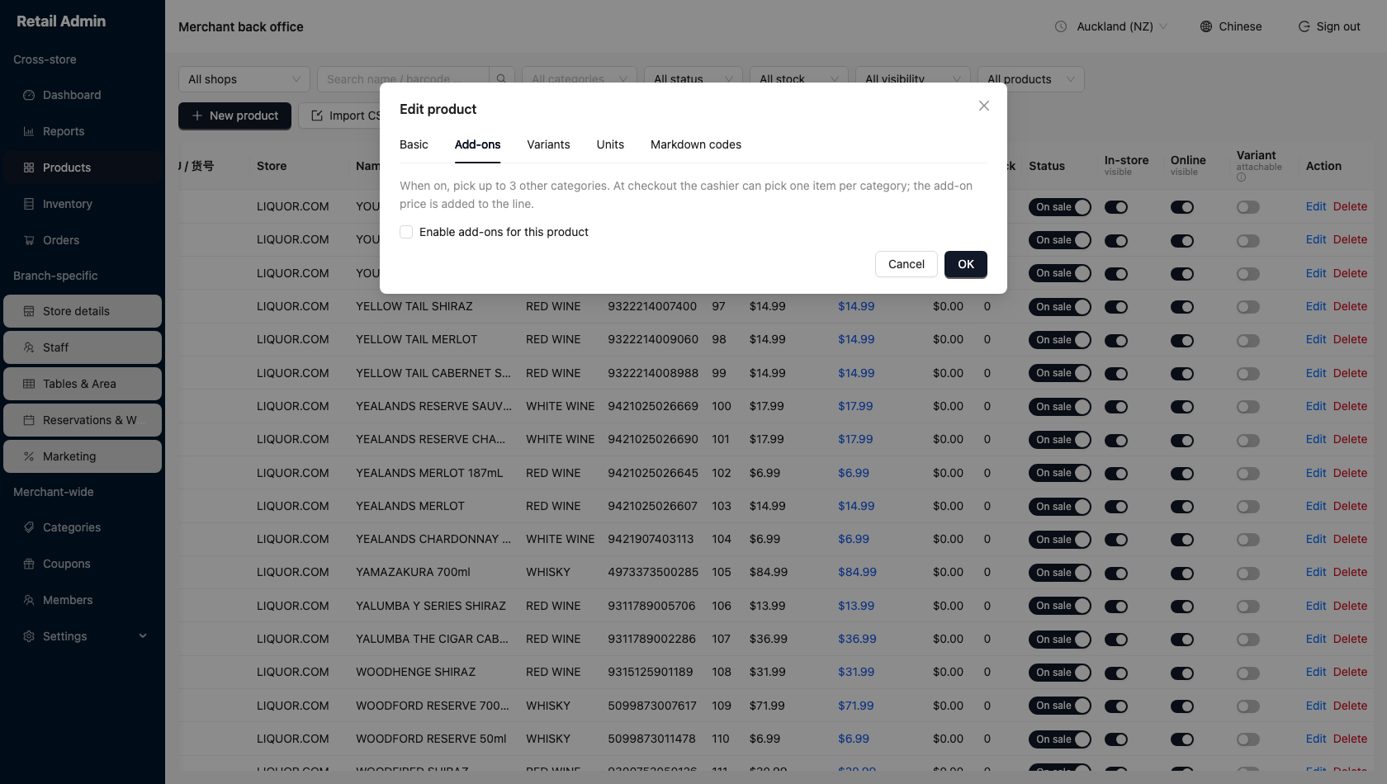Toggle Online visibility for WOODHENGE SHIRAZ

[x=1182, y=673]
